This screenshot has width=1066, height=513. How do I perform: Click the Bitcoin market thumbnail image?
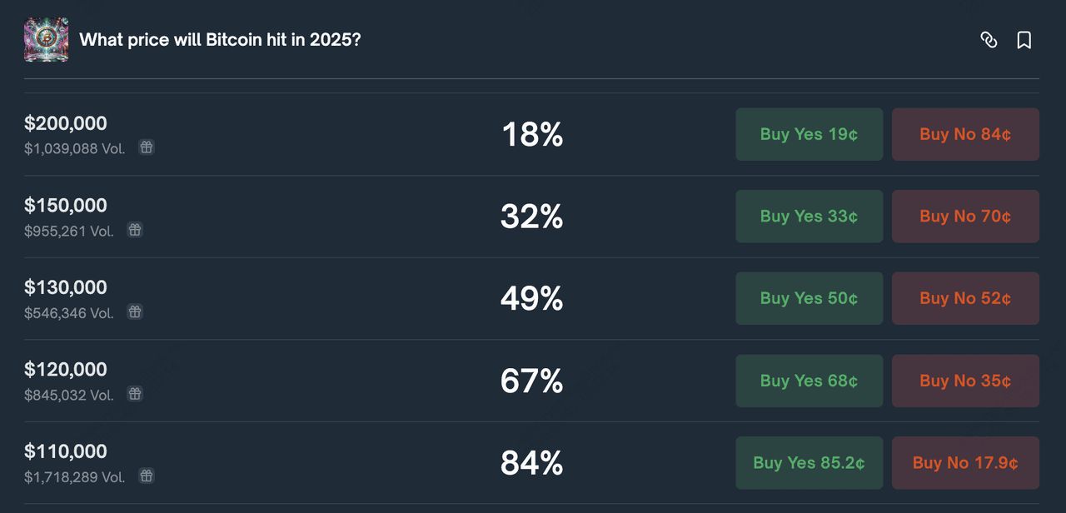pos(47,40)
